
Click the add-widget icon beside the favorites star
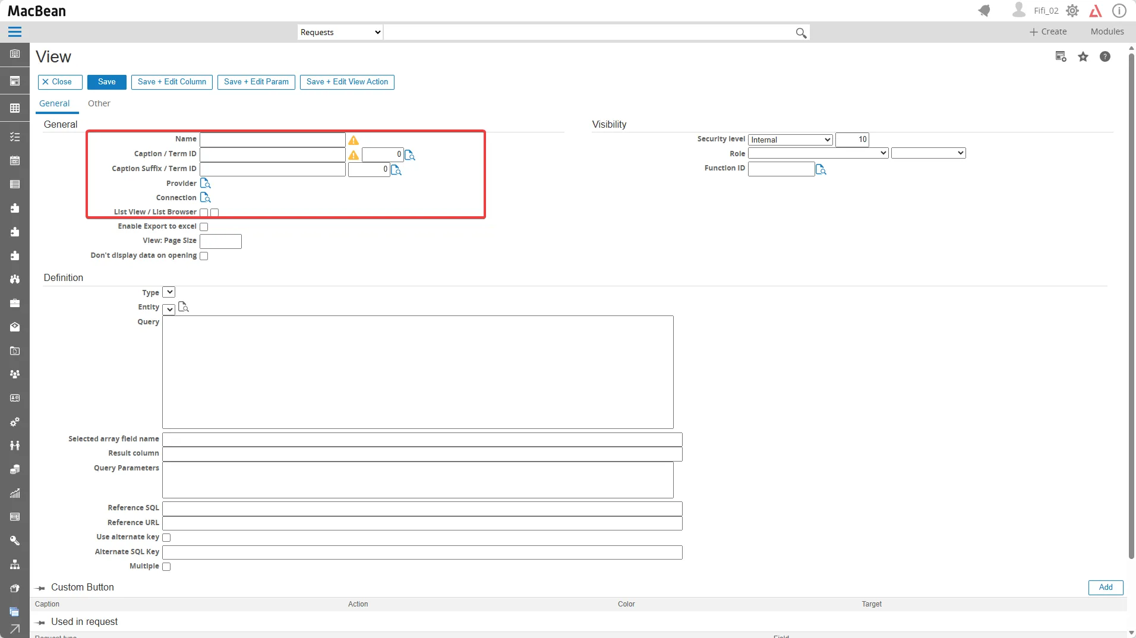[x=1061, y=56]
